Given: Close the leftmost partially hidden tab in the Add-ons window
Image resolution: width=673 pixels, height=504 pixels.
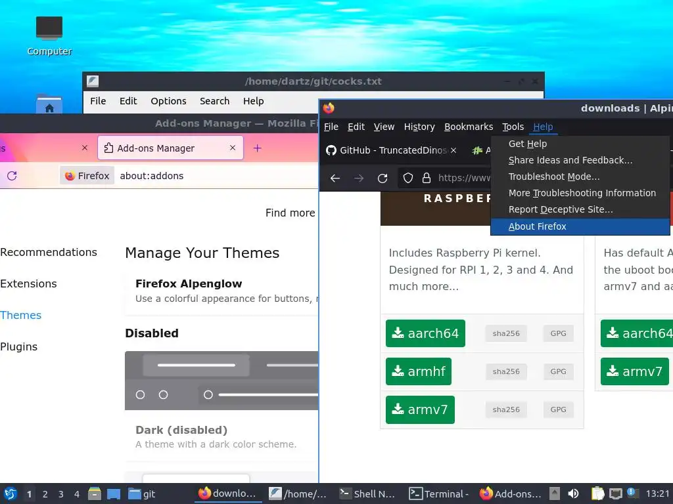Looking at the screenshot, I should [x=85, y=148].
